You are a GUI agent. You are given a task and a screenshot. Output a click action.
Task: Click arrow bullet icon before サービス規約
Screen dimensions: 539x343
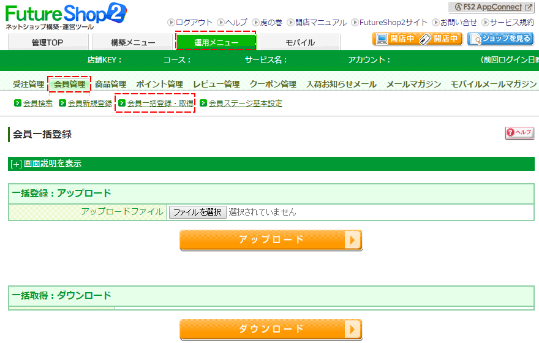tap(485, 22)
